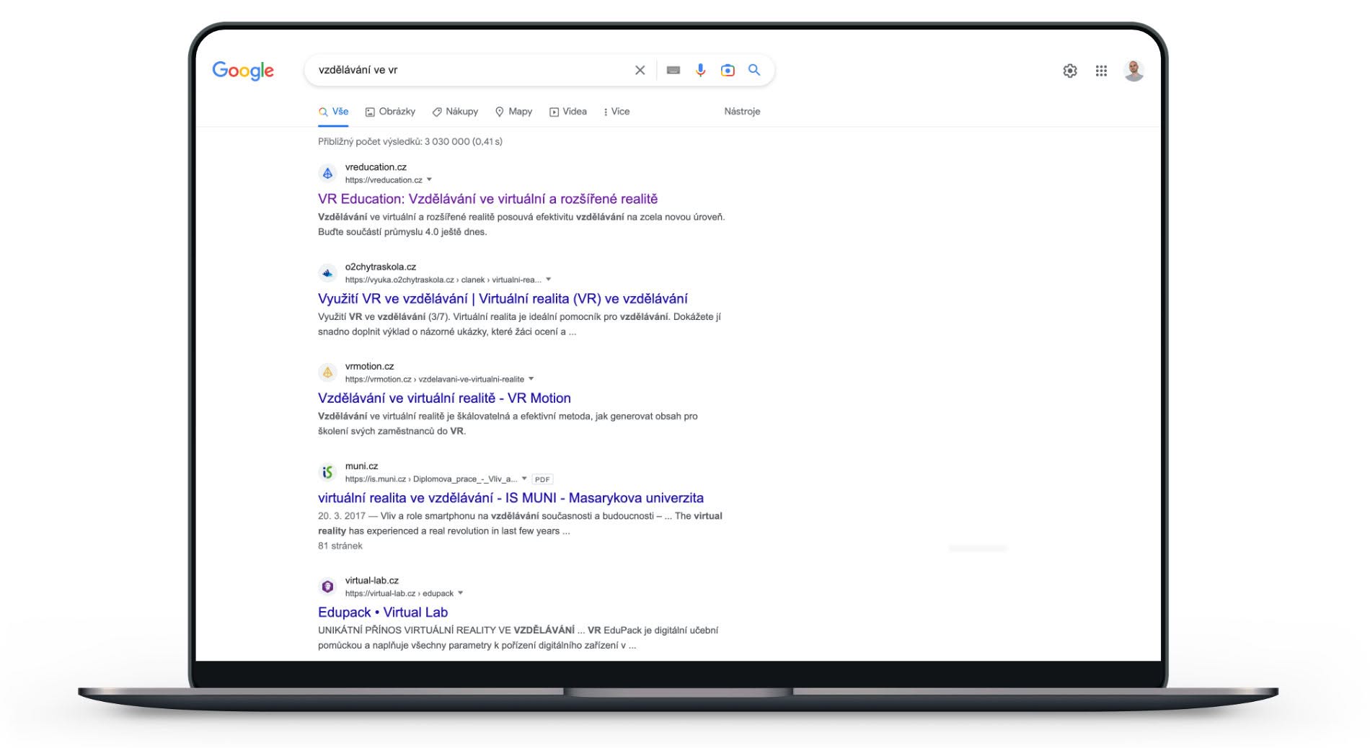
Task: Click the '81 stránek' text
Action: (340, 546)
